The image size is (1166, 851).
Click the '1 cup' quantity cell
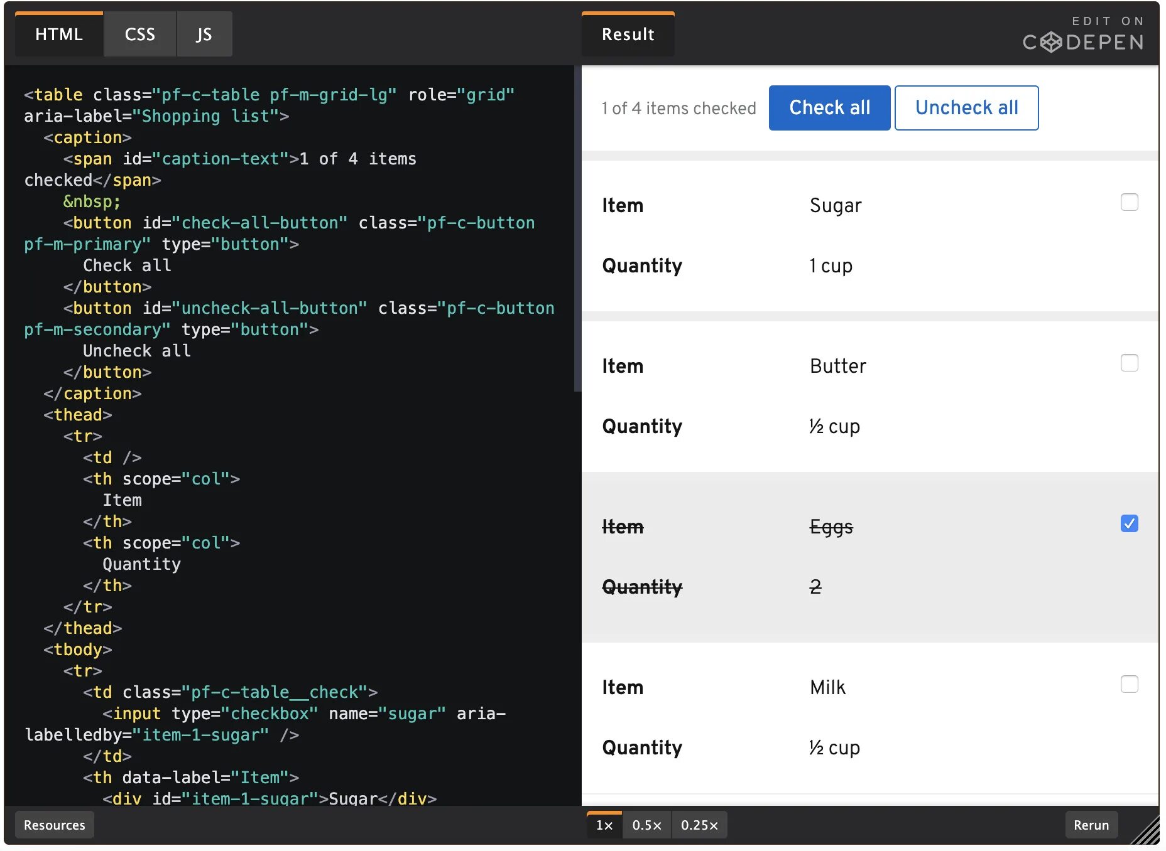click(831, 266)
